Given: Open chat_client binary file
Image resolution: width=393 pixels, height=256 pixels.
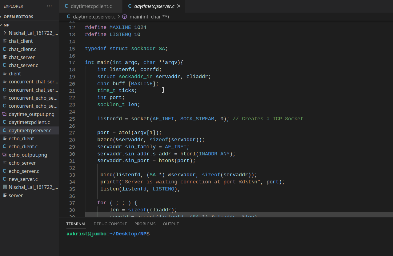Looking at the screenshot, I should [x=21, y=41].
